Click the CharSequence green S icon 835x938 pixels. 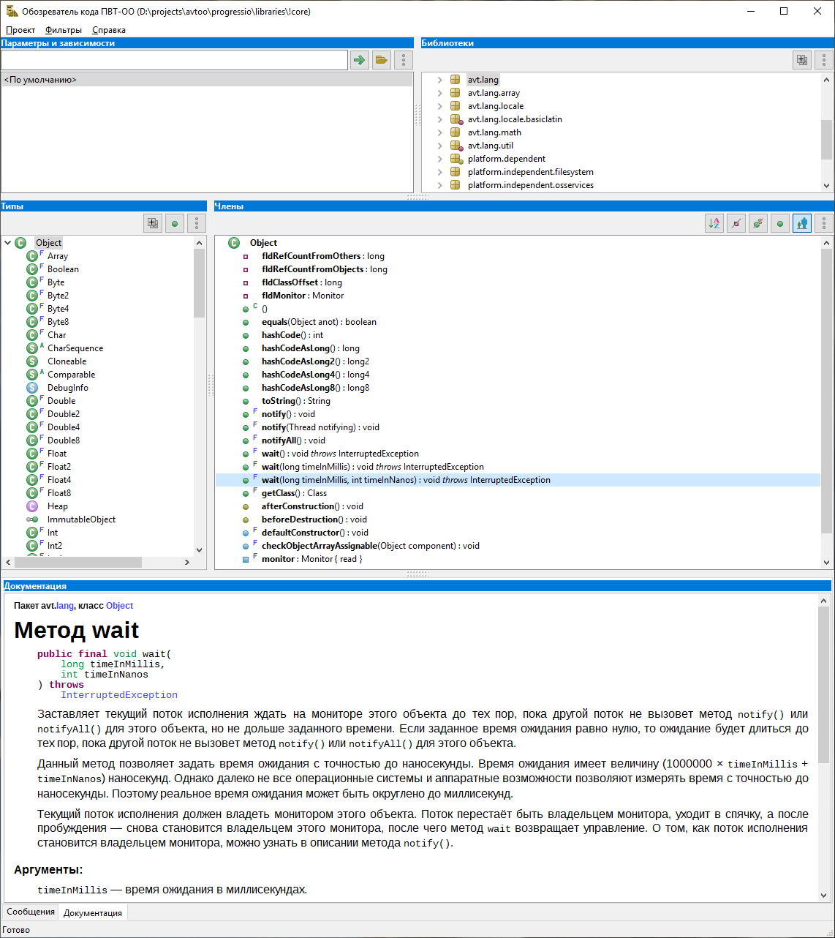[32, 348]
